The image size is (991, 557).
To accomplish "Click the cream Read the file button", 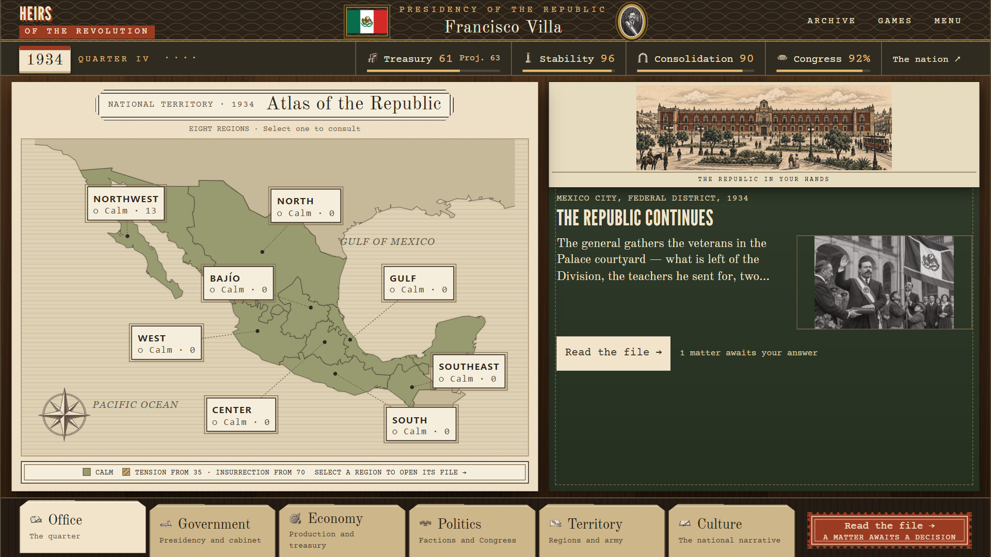I will (x=613, y=353).
